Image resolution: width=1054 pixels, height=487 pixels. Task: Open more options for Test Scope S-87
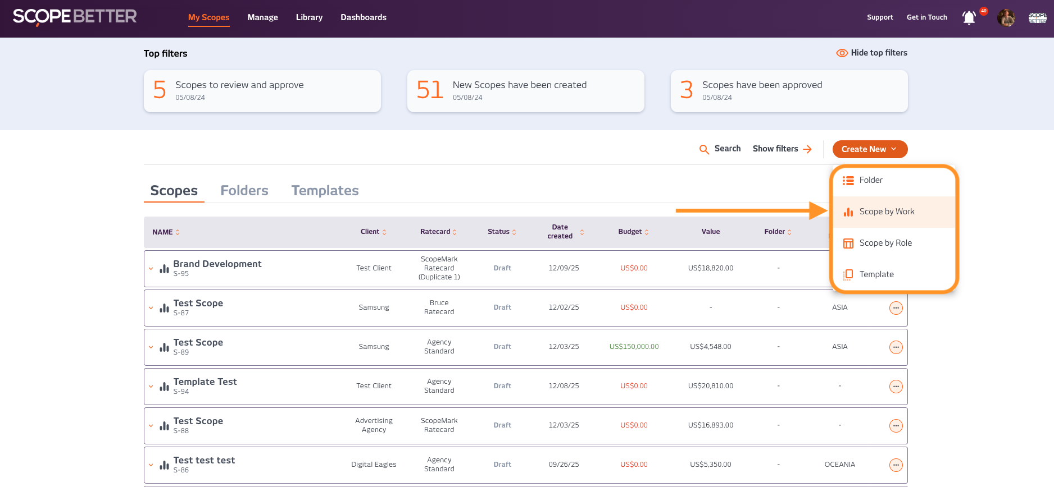point(896,308)
